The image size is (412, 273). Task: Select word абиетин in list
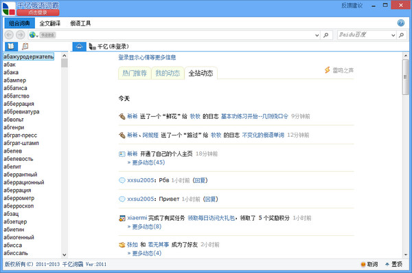[14, 230]
